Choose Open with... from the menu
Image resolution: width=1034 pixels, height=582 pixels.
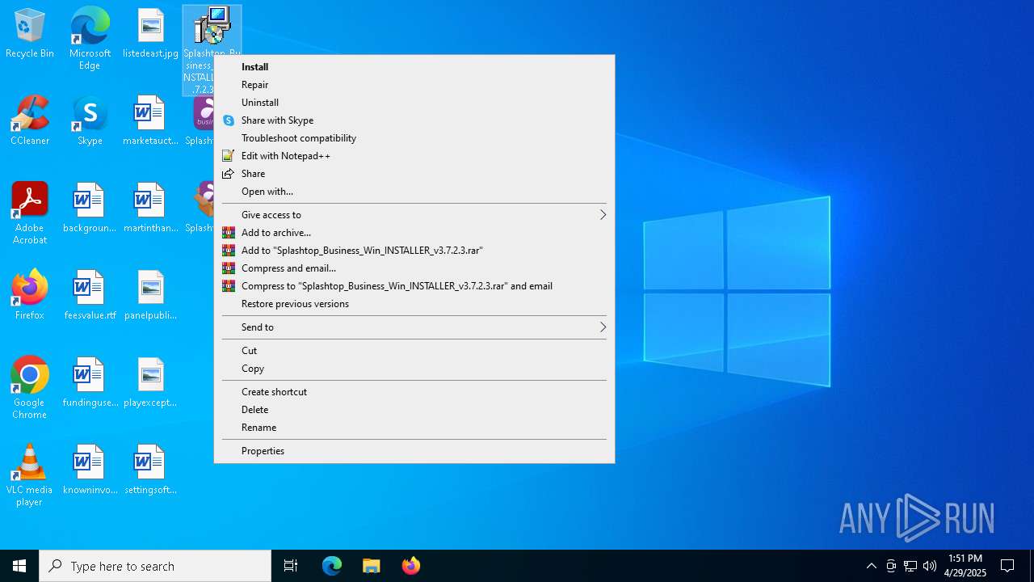[x=414, y=192]
